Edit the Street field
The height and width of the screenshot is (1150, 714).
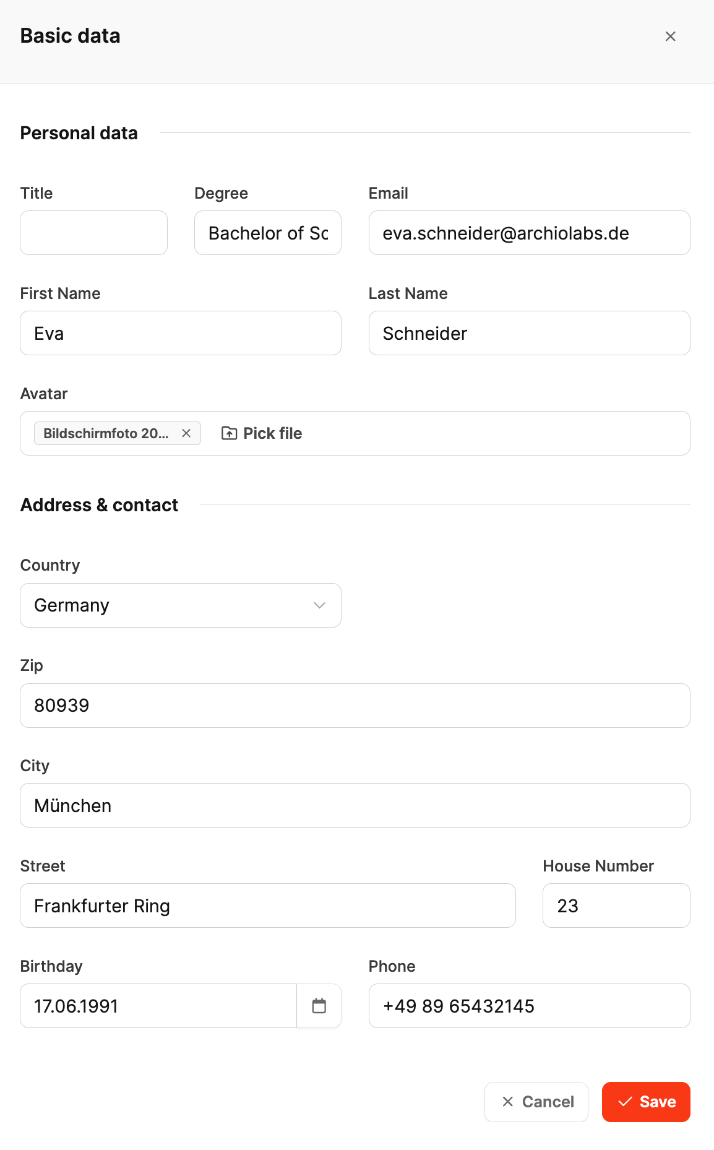click(x=268, y=906)
